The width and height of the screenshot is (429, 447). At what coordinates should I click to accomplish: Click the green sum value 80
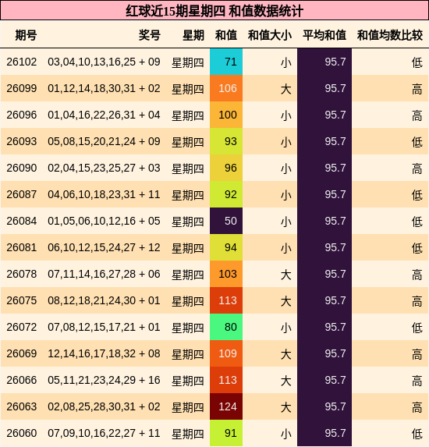[226, 327]
